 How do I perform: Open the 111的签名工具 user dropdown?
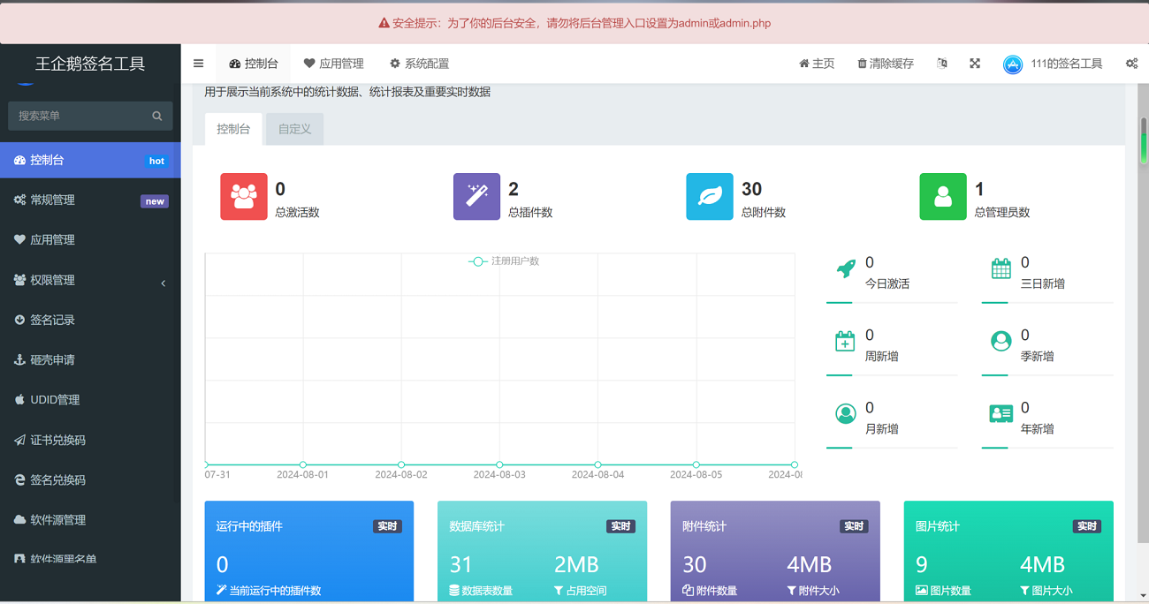1054,64
